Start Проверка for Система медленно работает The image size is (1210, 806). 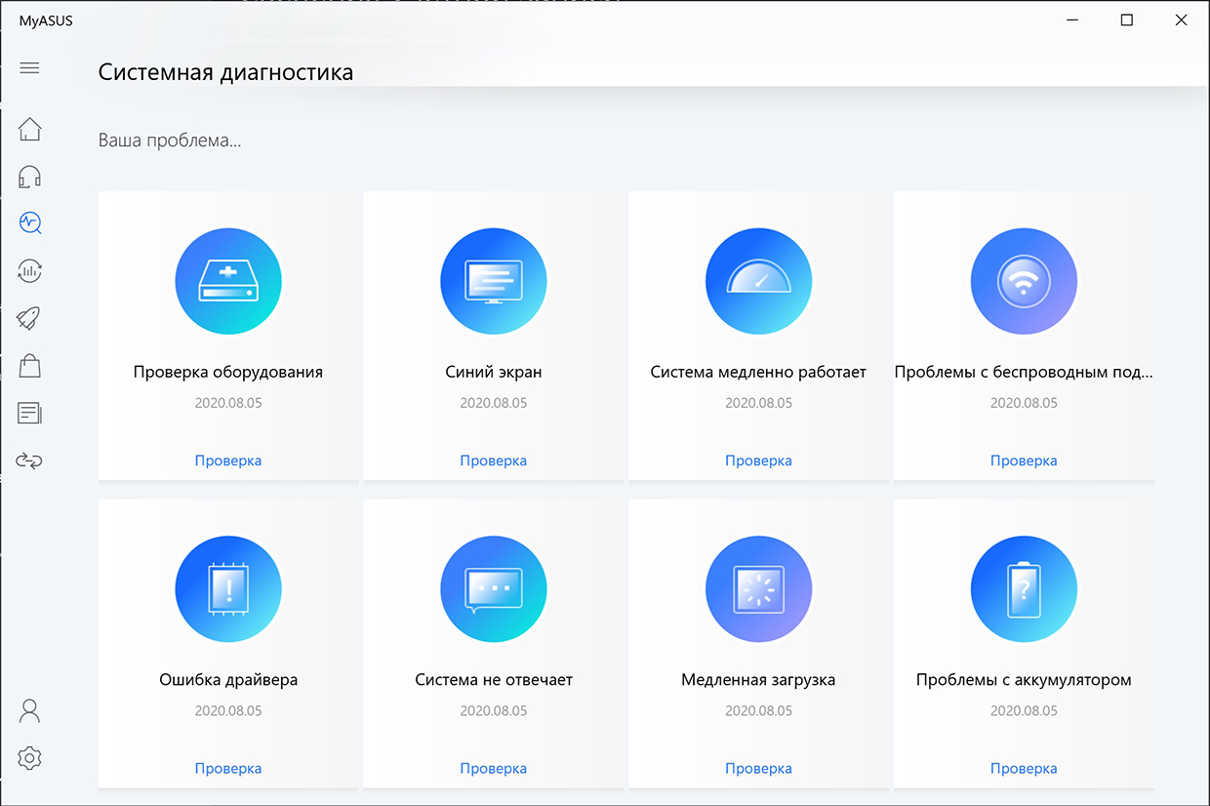click(x=758, y=461)
